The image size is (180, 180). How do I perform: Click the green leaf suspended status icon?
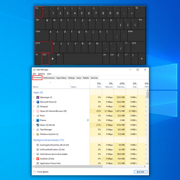(88, 120)
